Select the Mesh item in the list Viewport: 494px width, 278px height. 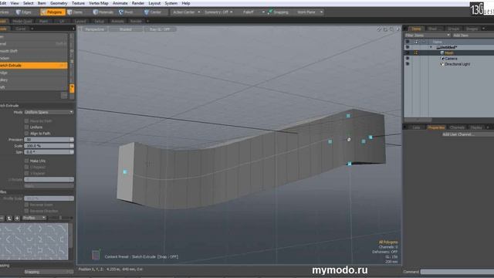pos(449,53)
